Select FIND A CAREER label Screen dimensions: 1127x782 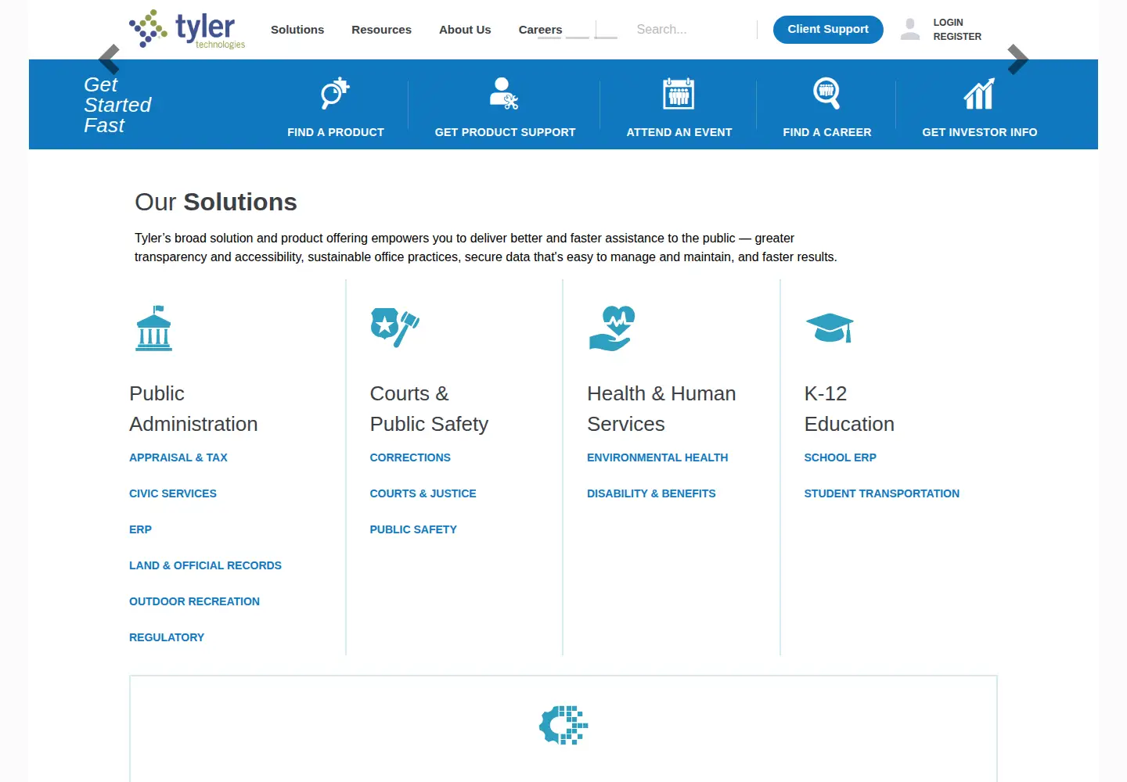(827, 132)
